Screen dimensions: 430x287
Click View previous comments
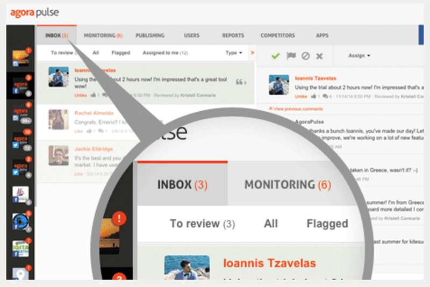296,109
